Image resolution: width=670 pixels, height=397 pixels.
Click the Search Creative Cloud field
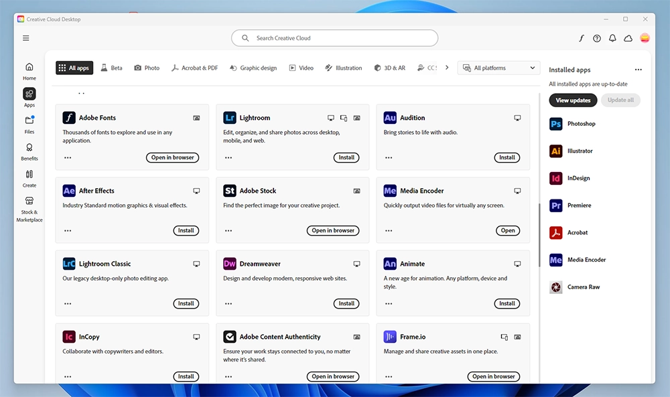pyautogui.click(x=334, y=38)
